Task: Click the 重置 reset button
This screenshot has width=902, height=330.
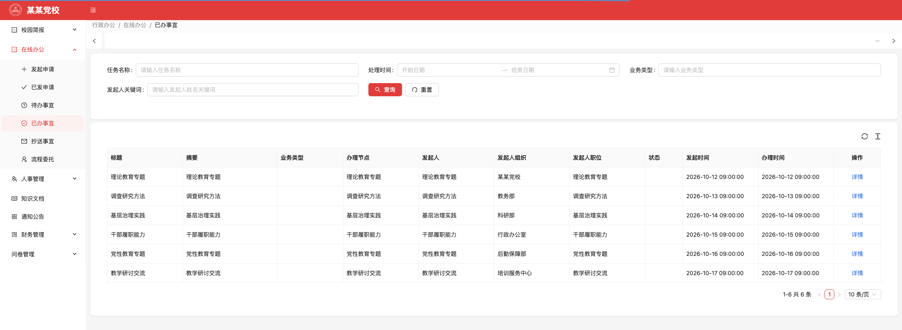Action: click(x=422, y=90)
